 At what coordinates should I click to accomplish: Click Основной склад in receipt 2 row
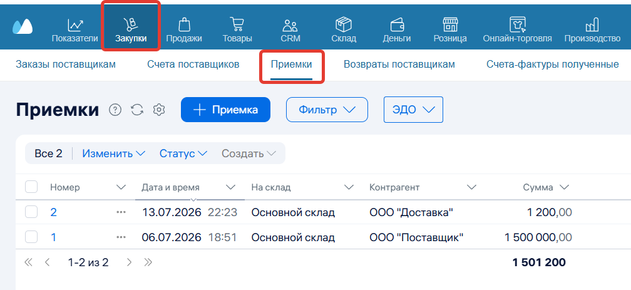(293, 212)
